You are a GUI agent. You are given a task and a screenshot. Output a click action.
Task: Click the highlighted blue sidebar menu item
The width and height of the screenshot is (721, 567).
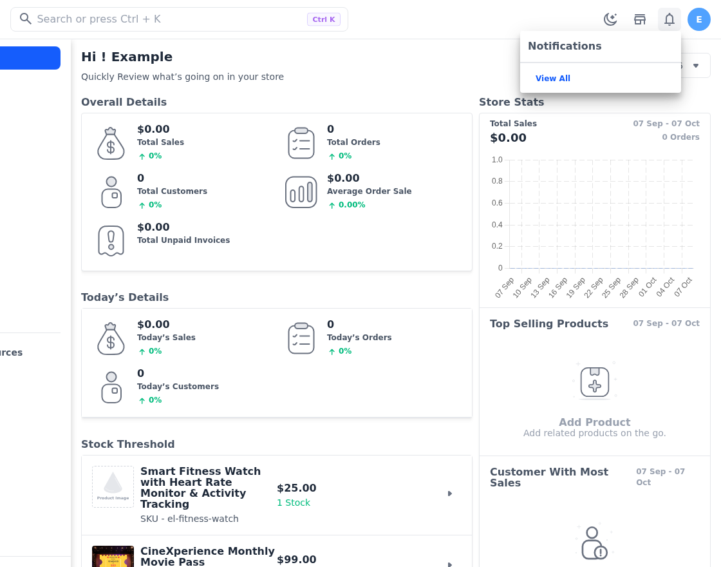pos(30,58)
